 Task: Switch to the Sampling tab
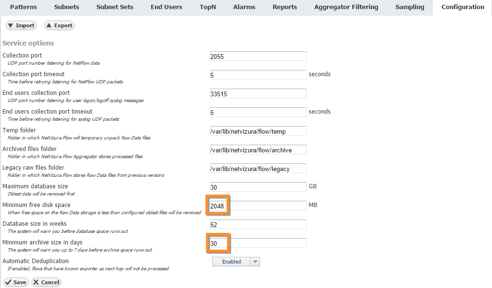click(x=409, y=7)
